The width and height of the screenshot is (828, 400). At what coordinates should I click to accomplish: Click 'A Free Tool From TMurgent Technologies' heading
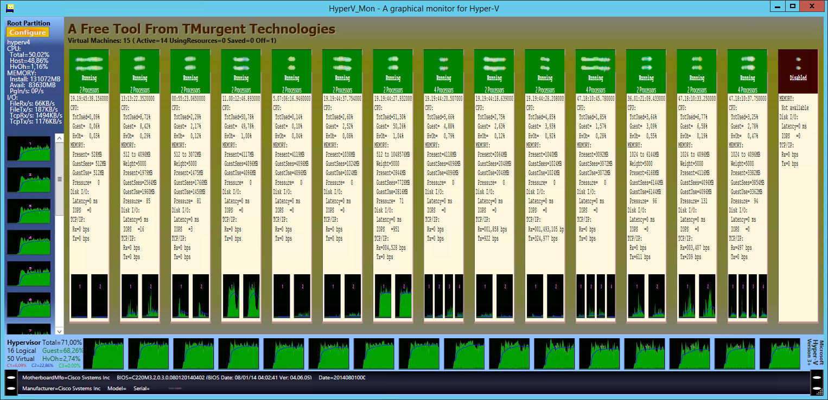coord(201,29)
